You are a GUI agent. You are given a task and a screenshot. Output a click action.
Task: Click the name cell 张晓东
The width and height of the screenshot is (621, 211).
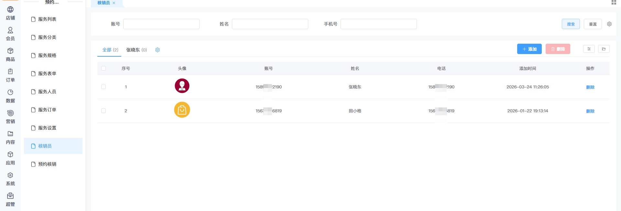[355, 87]
